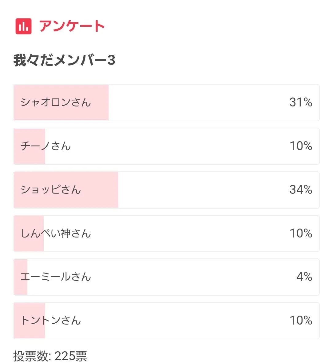Select エーミールさん poll choice

click(x=56, y=277)
